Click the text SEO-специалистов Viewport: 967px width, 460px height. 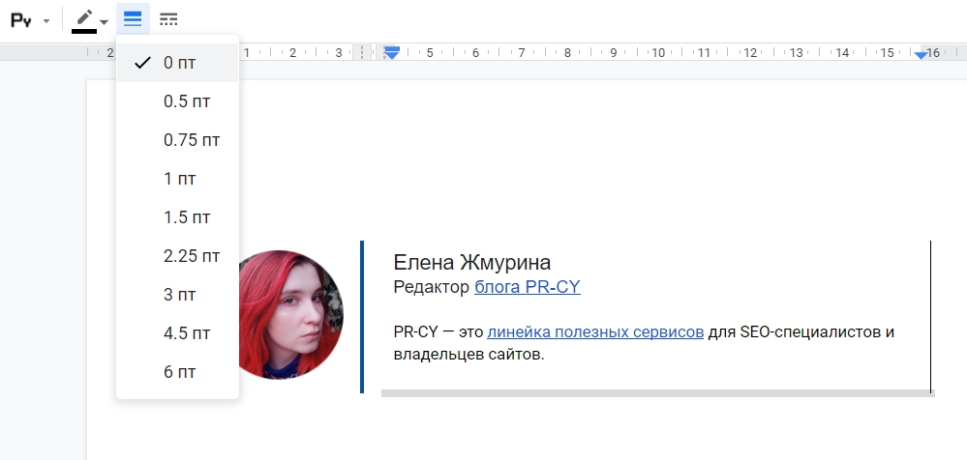coord(810,332)
